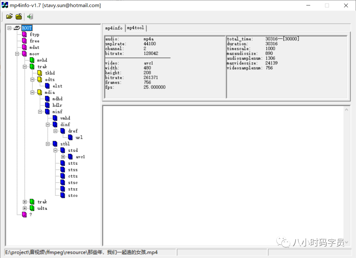Click the blue icon beside stsc

pyautogui.click(x=63, y=182)
